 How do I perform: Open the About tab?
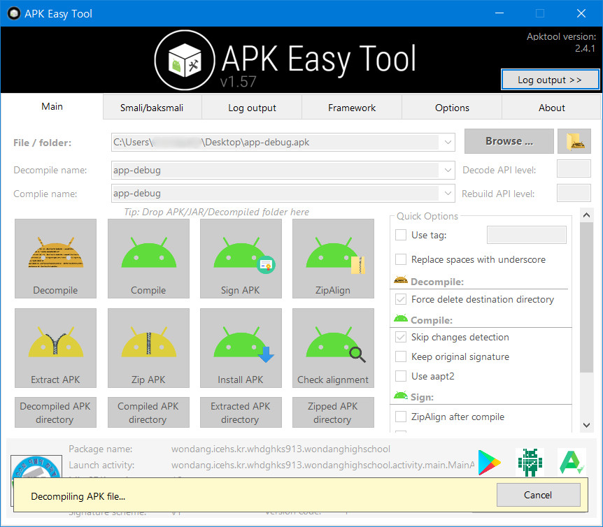pos(551,108)
